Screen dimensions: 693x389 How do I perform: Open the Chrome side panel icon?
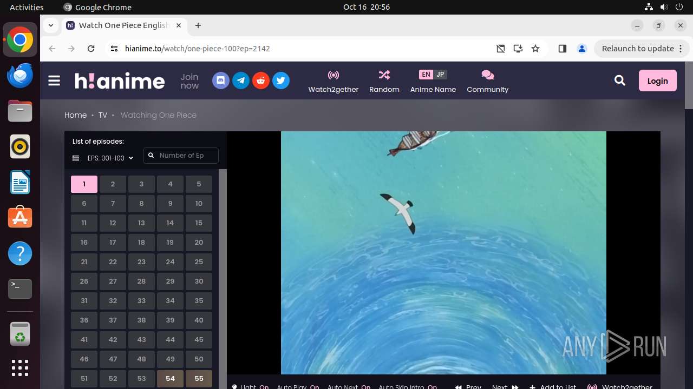[562, 49]
